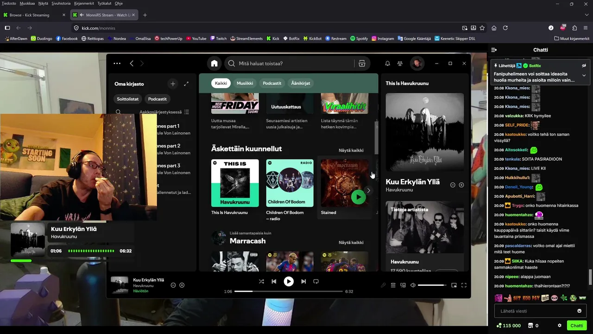Image resolution: width=593 pixels, height=334 pixels.
Task: Filter library by Soittolistat
Action: 128,99
